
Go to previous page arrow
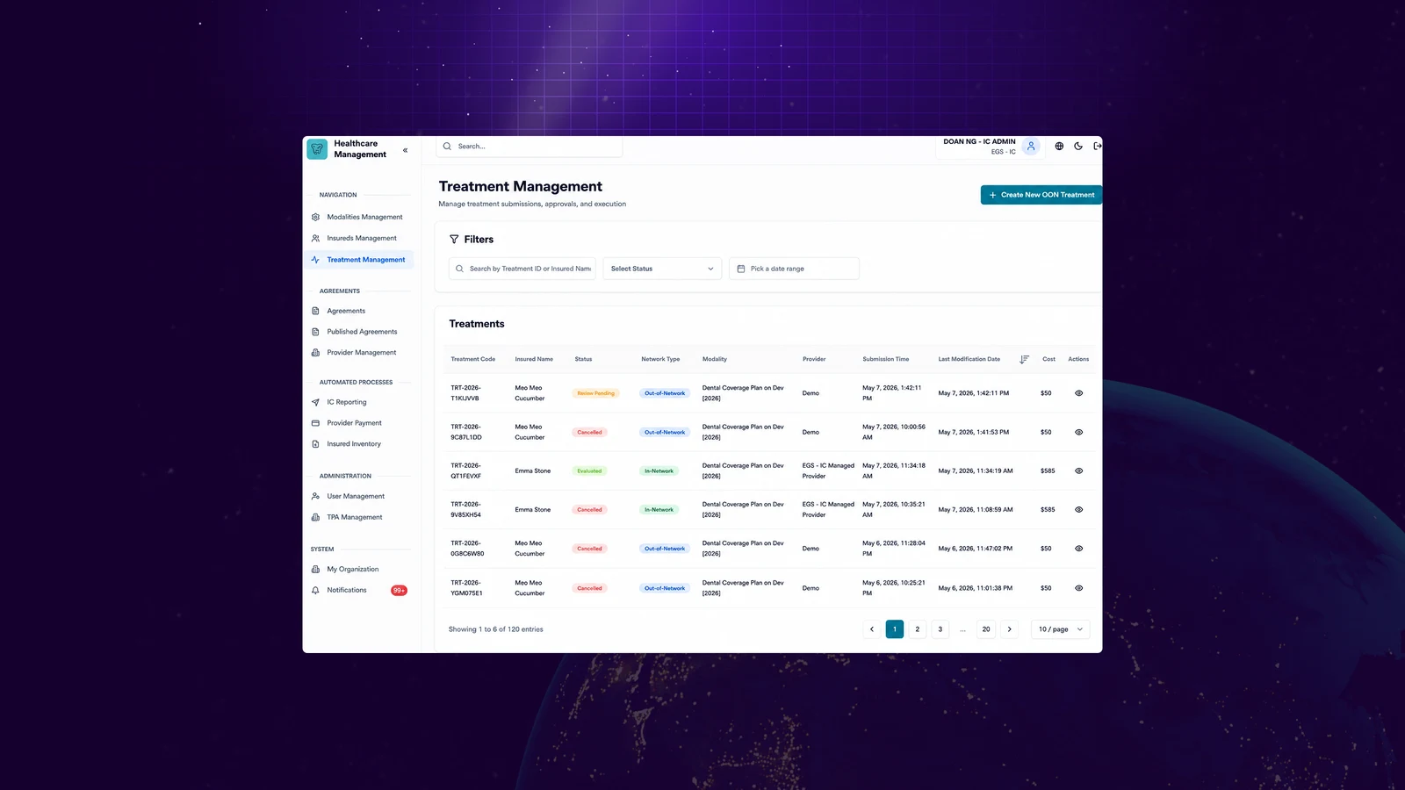(x=872, y=629)
